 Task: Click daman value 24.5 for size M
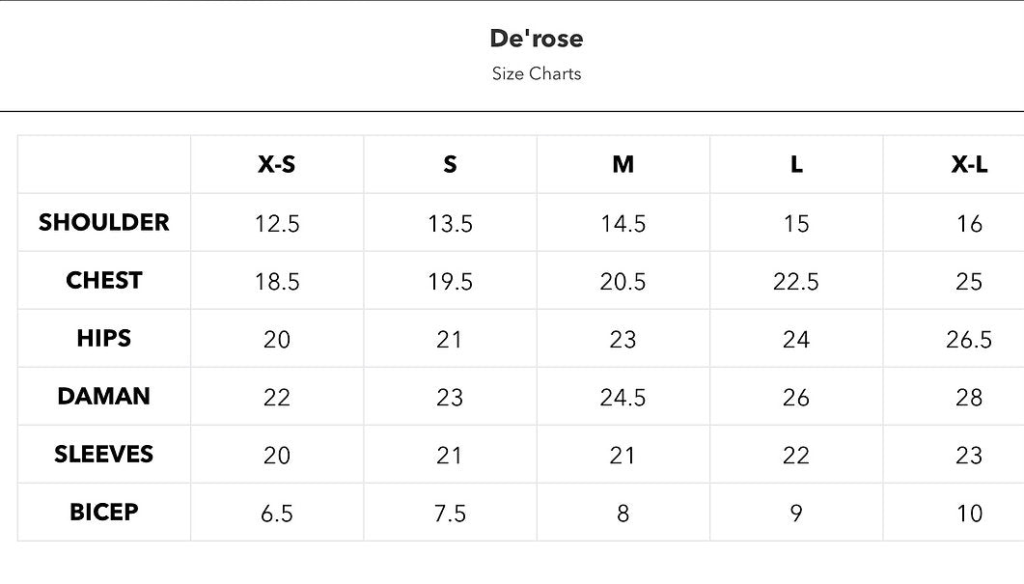pyautogui.click(x=623, y=398)
